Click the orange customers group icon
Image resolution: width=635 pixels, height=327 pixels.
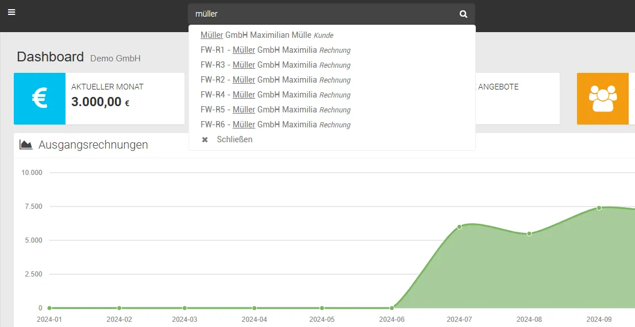pyautogui.click(x=603, y=99)
